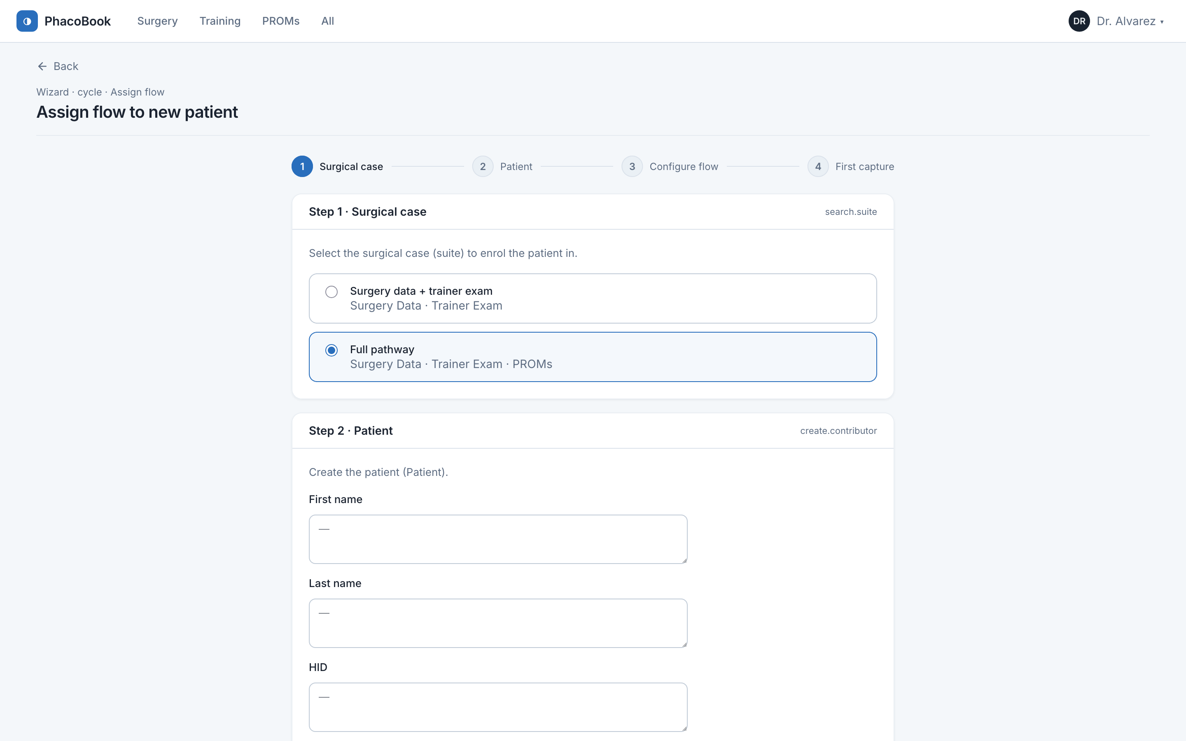Select the Full pathway radio button
This screenshot has width=1186, height=741.
[x=331, y=350]
